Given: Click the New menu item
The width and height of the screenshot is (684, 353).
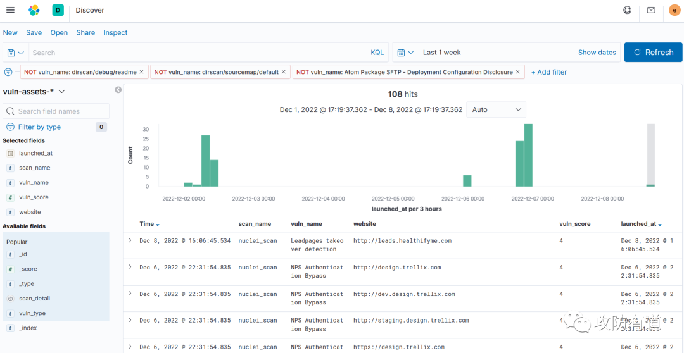Looking at the screenshot, I should point(10,33).
